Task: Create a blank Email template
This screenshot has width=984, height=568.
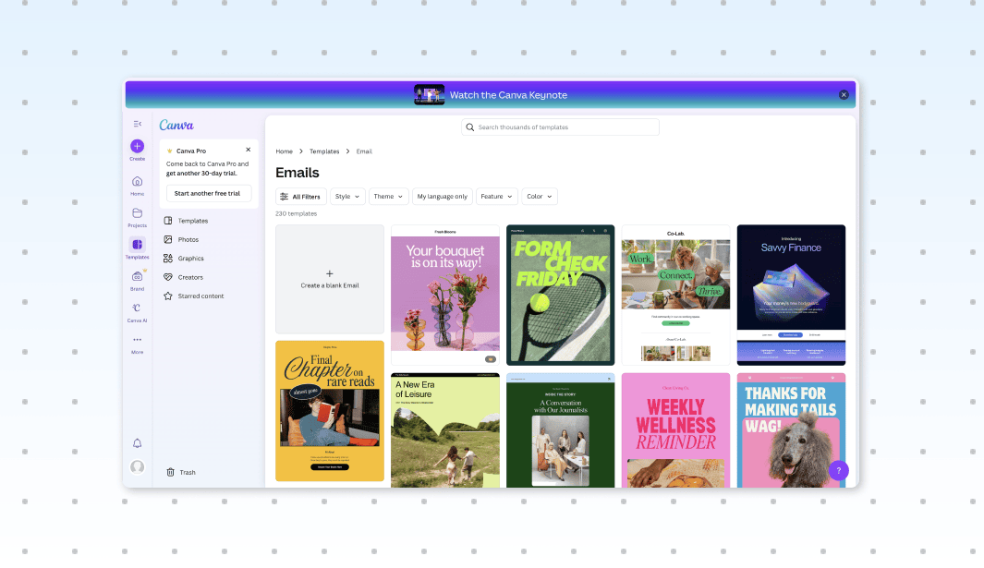Action: (x=329, y=277)
